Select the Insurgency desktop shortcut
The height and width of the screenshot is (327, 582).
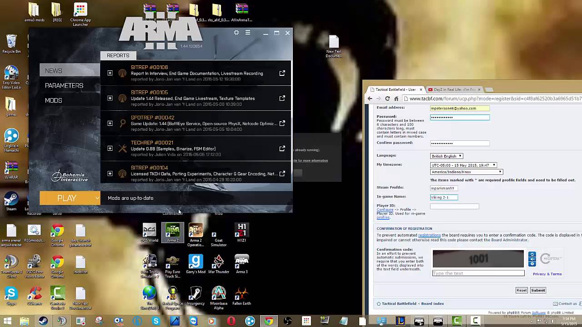pos(196,296)
